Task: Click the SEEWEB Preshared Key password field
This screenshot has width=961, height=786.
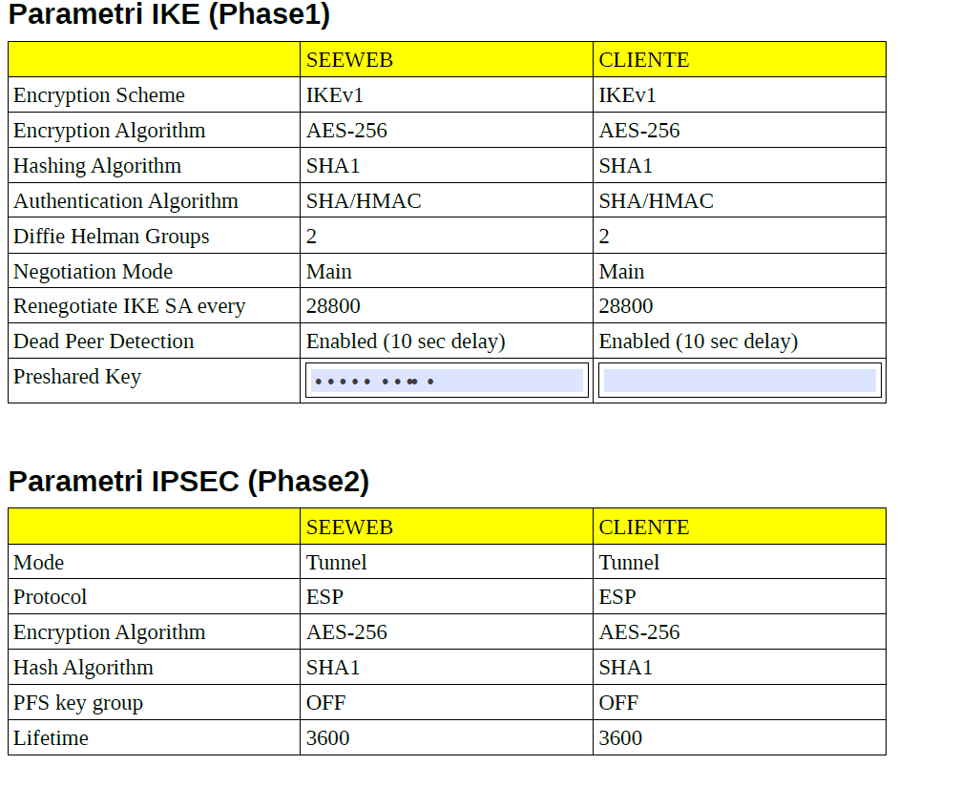Action: pos(447,381)
